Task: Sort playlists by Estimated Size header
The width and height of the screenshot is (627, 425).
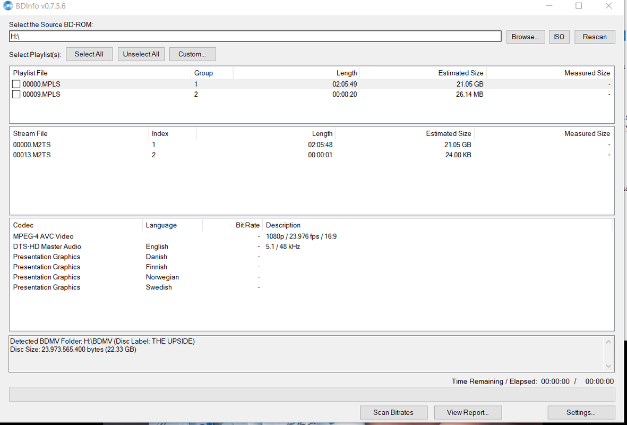Action: click(423, 73)
